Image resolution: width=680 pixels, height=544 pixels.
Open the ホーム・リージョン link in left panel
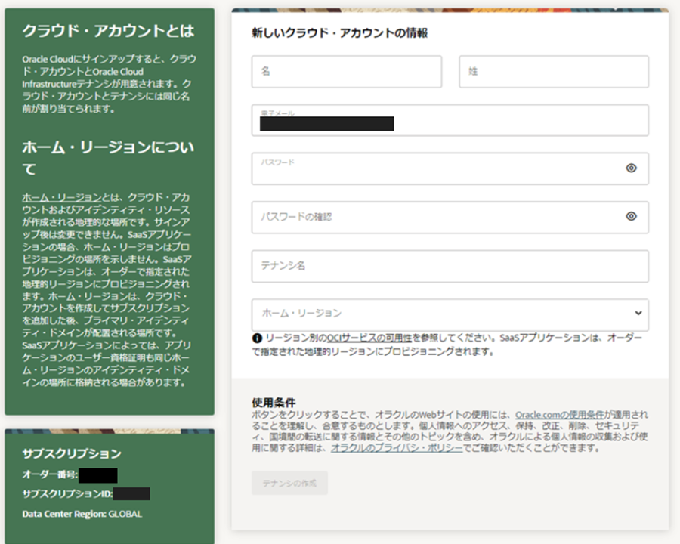tap(62, 197)
